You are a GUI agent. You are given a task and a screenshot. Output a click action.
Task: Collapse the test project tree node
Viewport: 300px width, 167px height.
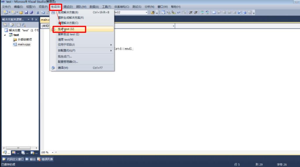[5, 35]
